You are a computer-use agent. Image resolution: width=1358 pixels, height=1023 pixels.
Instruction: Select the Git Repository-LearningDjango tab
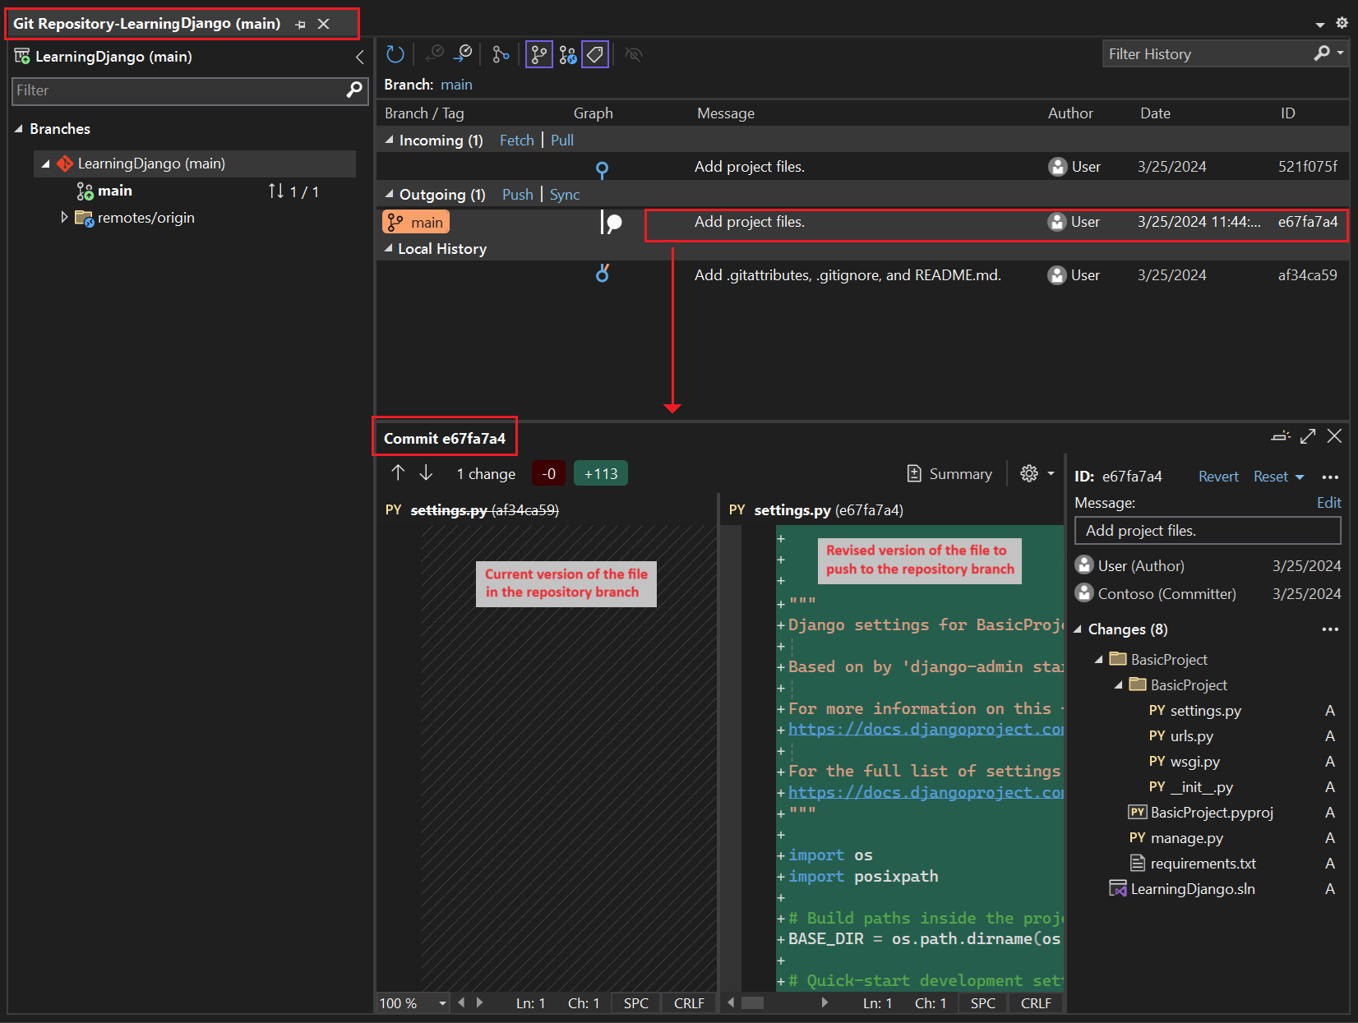point(146,24)
